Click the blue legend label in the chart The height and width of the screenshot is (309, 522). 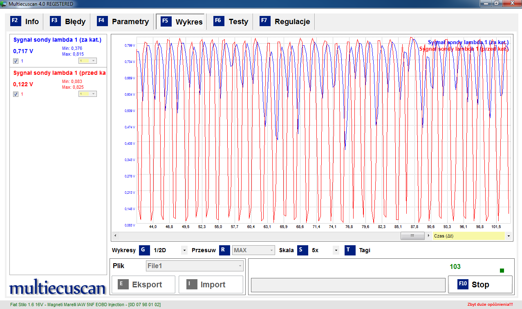[468, 42]
